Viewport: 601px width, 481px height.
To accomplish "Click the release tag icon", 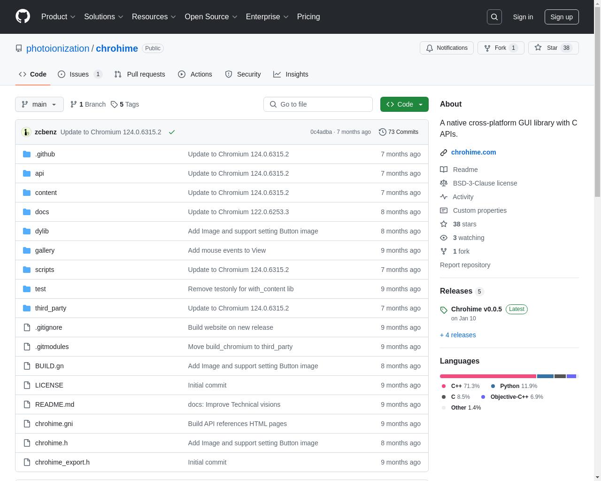I will 444,310.
